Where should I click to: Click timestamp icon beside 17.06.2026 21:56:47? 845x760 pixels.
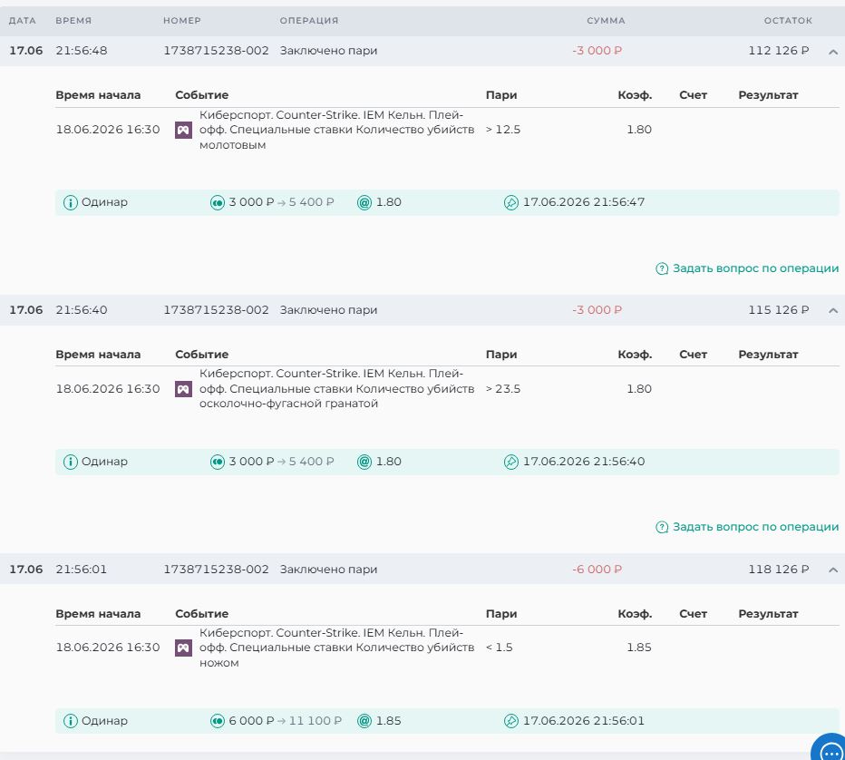[x=510, y=202]
